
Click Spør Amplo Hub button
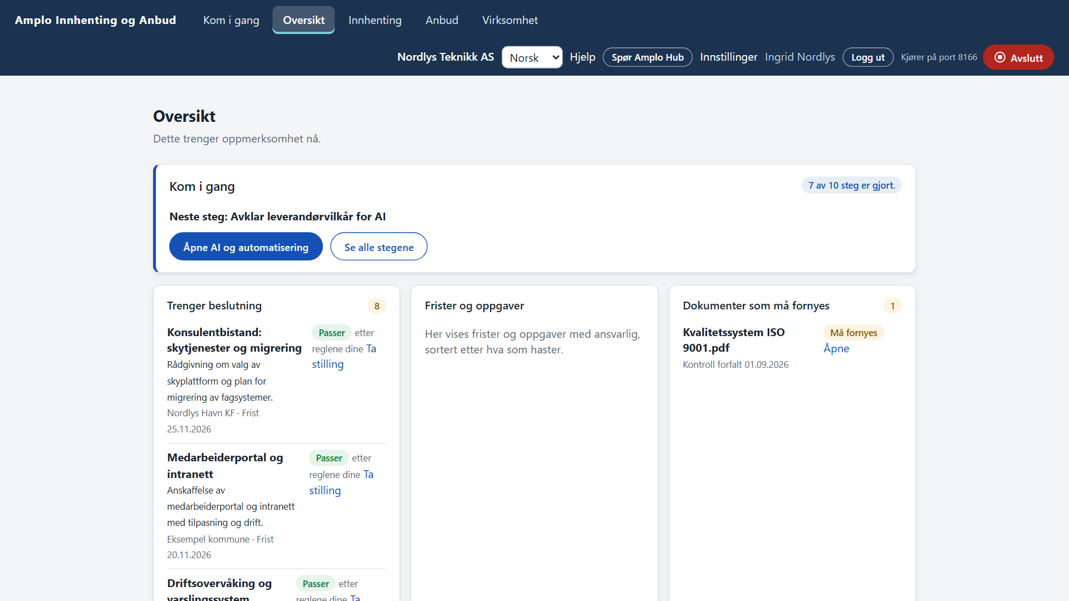click(648, 57)
